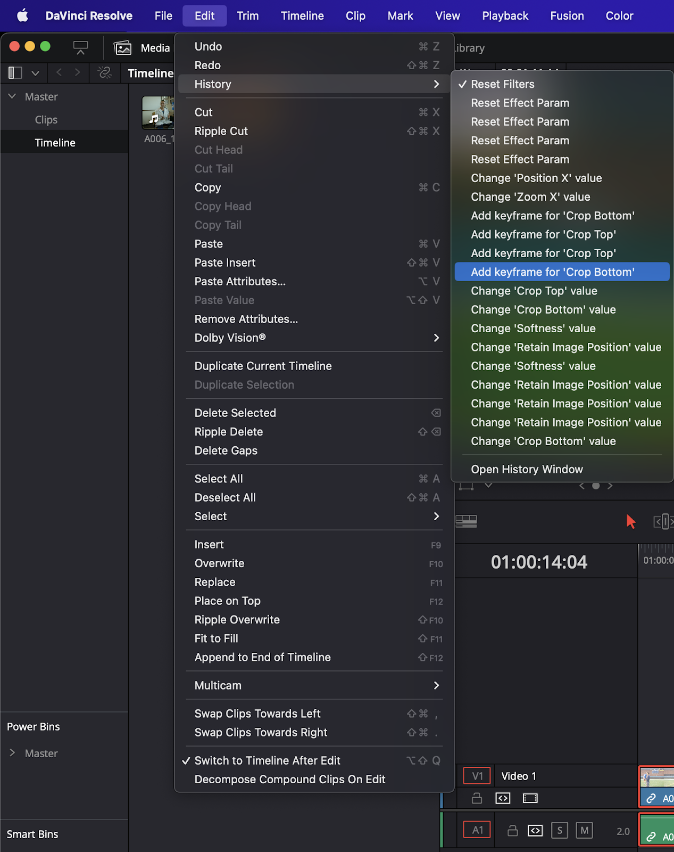674x852 pixels.
Task: Choose Ripple Delete menu item
Action: point(314,431)
